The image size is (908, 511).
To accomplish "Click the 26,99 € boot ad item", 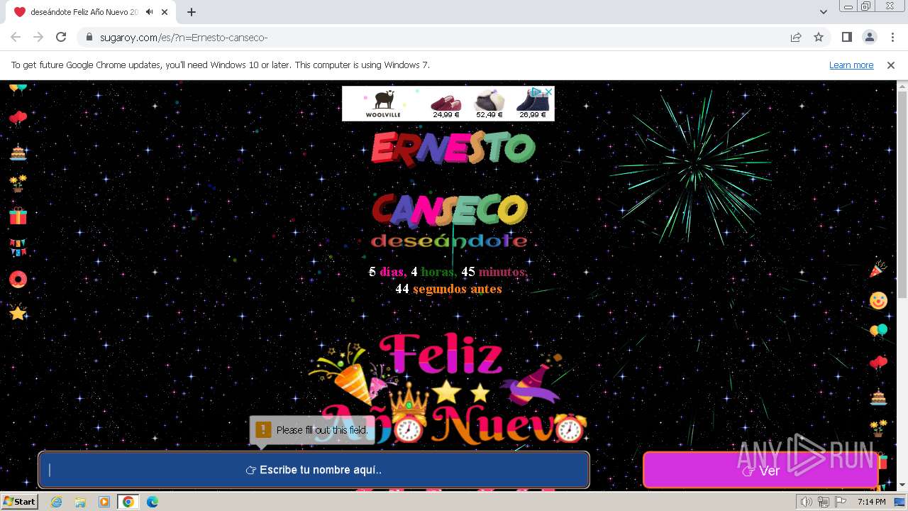I will click(x=533, y=104).
